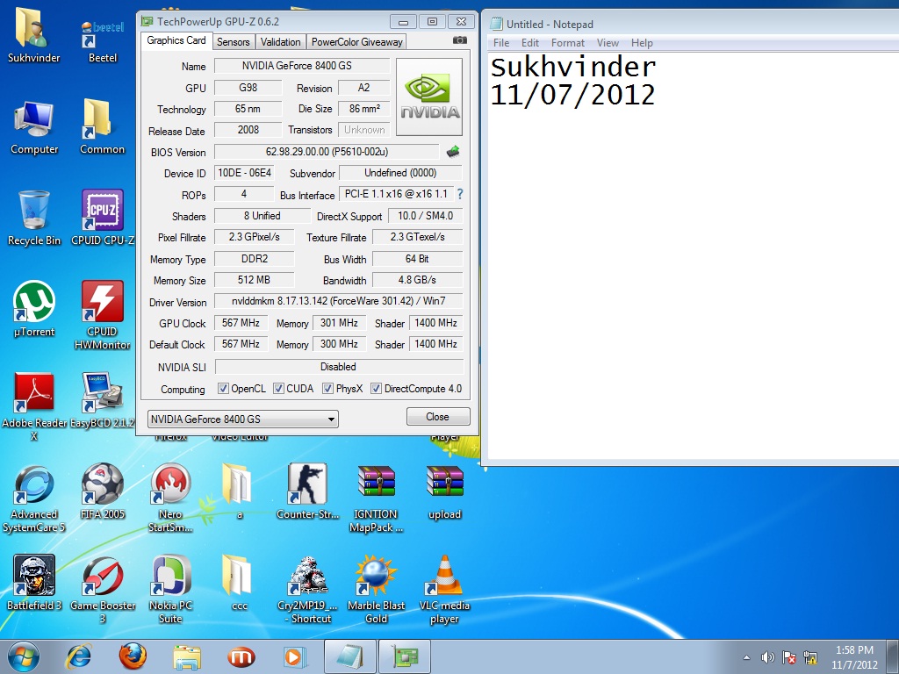Open the PowerColor Giveaway tab
The width and height of the screenshot is (899, 674).
[356, 42]
